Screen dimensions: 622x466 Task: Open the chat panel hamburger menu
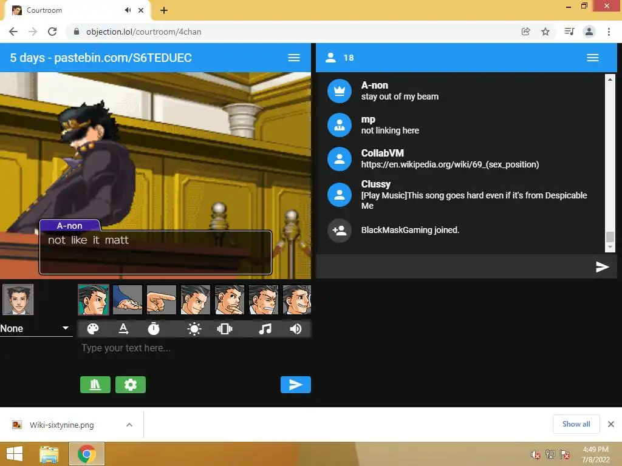[593, 58]
